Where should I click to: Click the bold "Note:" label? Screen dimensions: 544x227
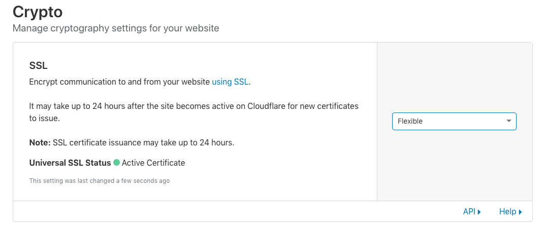(40, 142)
